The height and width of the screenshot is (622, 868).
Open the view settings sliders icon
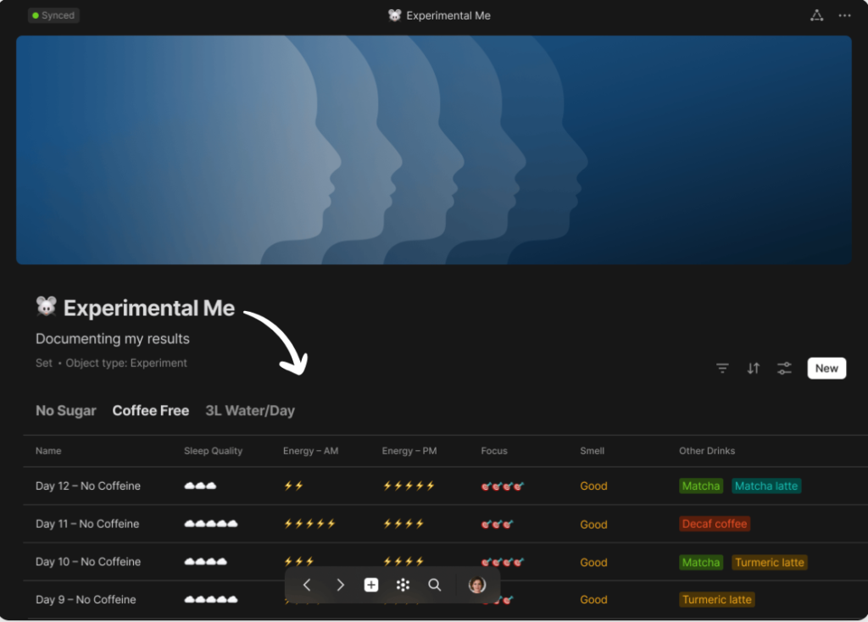click(x=784, y=368)
